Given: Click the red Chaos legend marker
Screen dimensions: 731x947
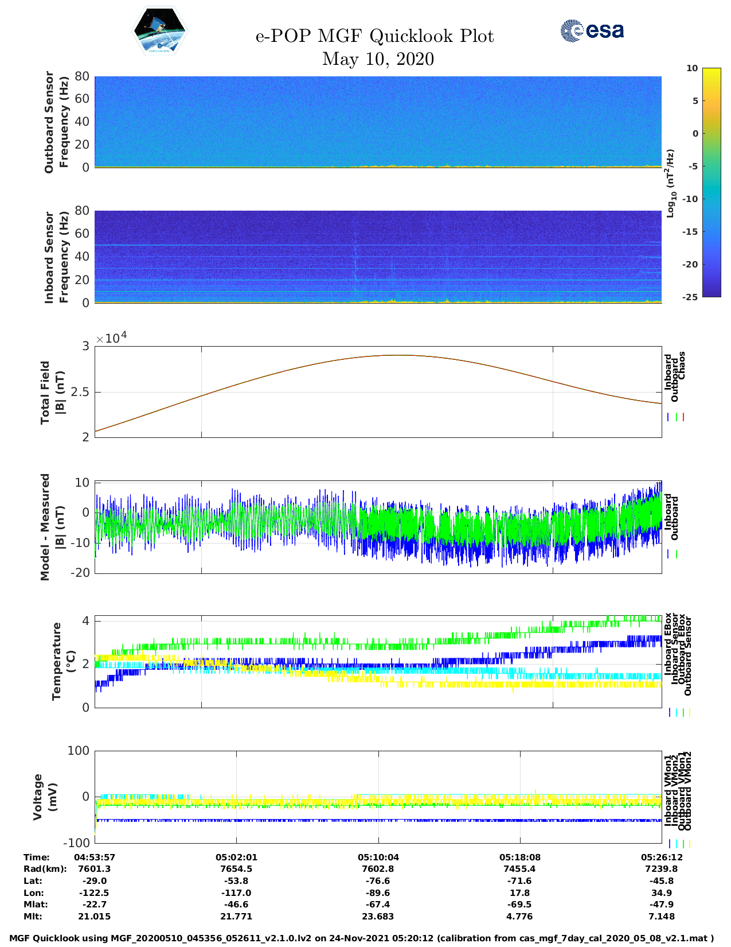Looking at the screenshot, I should [683, 417].
